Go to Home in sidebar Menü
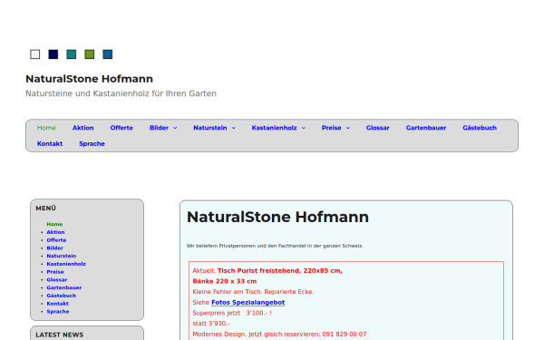544x340 pixels. coord(54,224)
